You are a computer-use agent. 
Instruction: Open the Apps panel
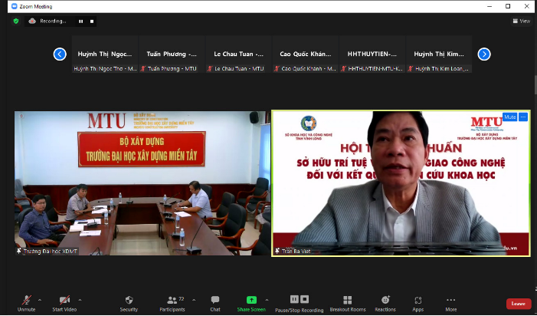(x=417, y=304)
